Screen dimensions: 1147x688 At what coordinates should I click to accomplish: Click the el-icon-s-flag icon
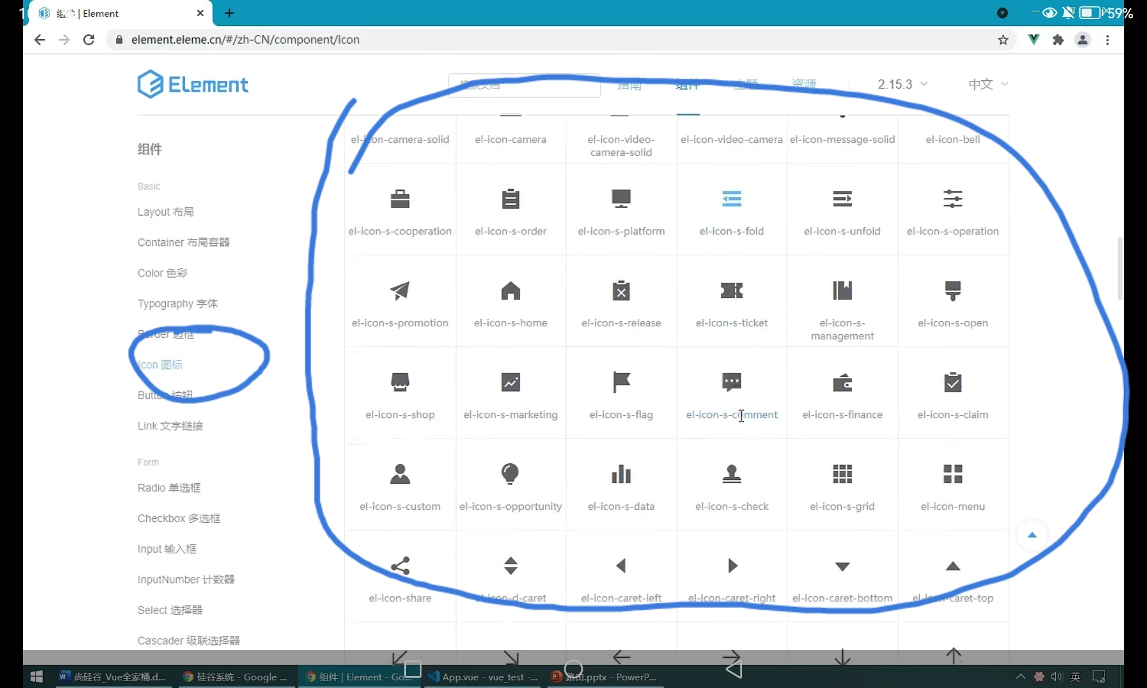click(621, 382)
